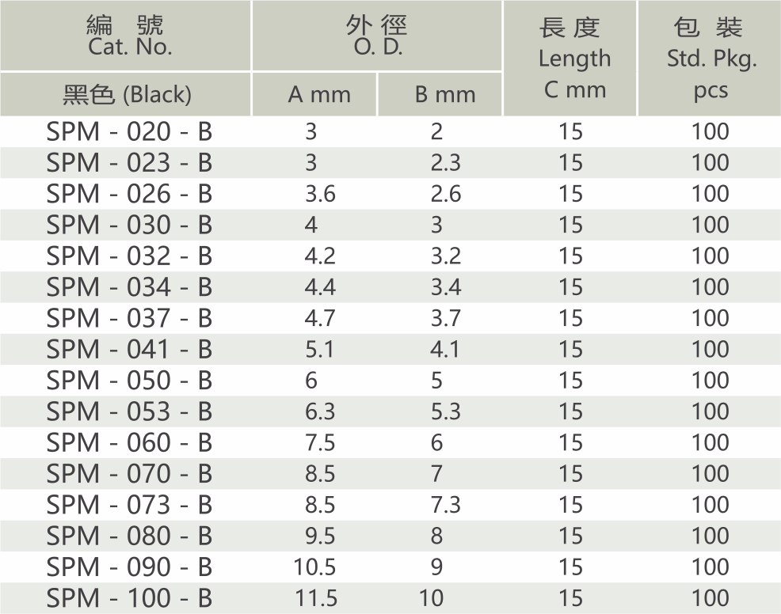Viewport: 781px width, 614px height.
Task: Click length value 15 in SPM-090 row
Action: (570, 567)
